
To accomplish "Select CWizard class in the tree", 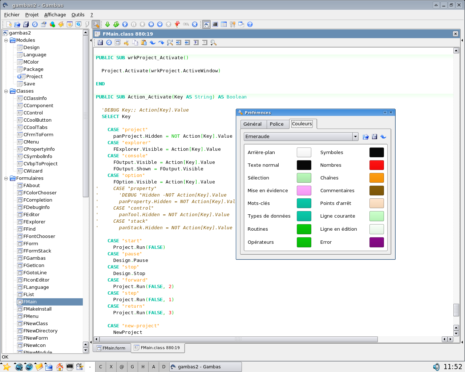I will point(33,171).
